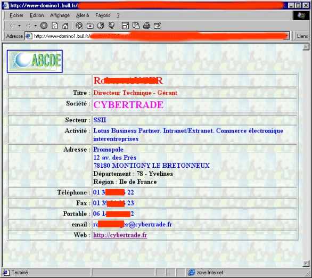Go to the Home page icon
The width and height of the screenshot is (312, 278).
point(65,26)
